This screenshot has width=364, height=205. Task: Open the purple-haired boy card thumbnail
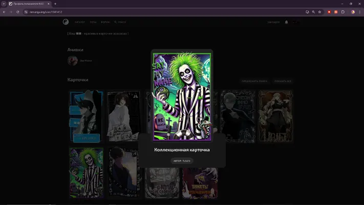(124, 172)
